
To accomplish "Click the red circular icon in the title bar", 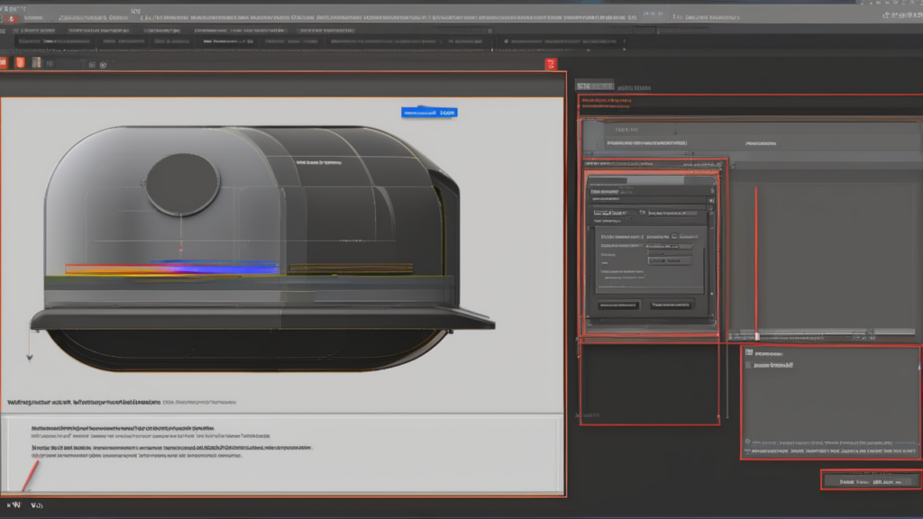I will coord(12,19).
